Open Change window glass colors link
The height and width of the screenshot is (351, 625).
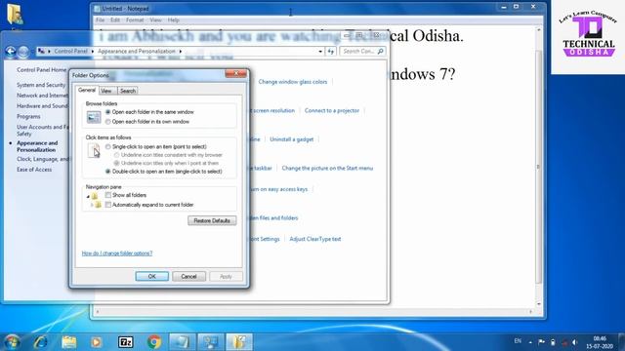point(293,82)
